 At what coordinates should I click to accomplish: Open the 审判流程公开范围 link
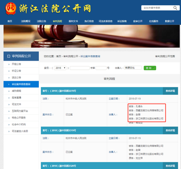coord(165,56)
